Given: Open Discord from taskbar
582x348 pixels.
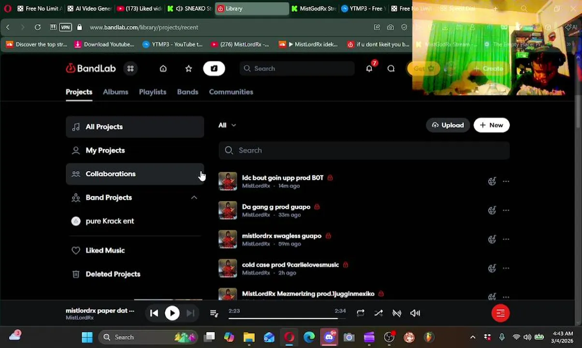Looking at the screenshot, I should tap(329, 337).
